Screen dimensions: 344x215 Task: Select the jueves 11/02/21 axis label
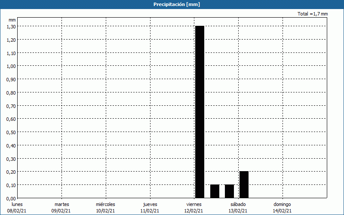coord(150,208)
